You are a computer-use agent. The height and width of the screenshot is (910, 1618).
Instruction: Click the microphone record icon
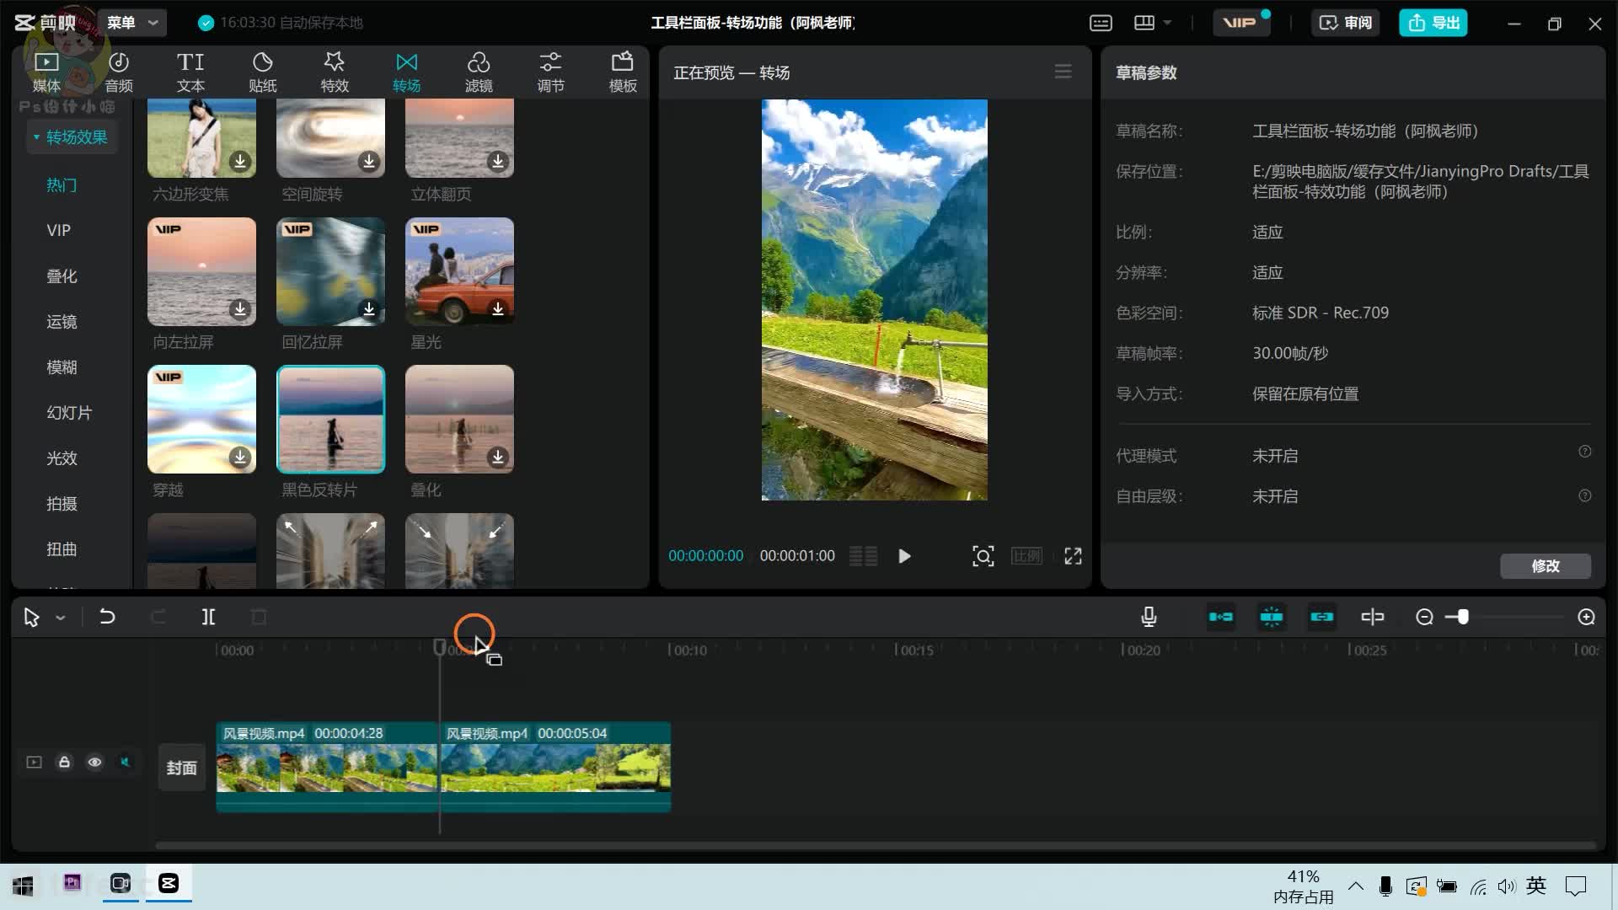[x=1149, y=617]
